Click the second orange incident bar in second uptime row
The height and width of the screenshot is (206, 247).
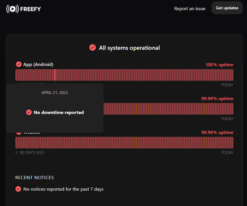148,109
